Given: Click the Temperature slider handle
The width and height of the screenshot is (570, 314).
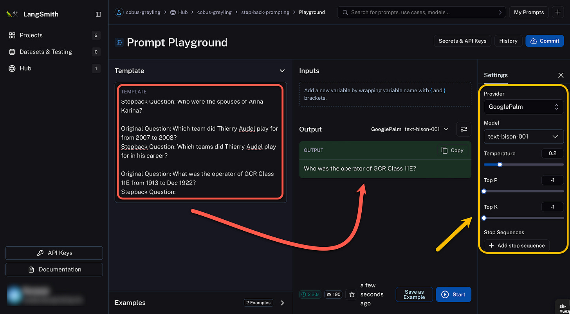Looking at the screenshot, I should [x=500, y=165].
